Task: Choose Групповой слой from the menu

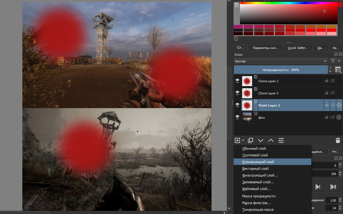Action: [x=272, y=155]
